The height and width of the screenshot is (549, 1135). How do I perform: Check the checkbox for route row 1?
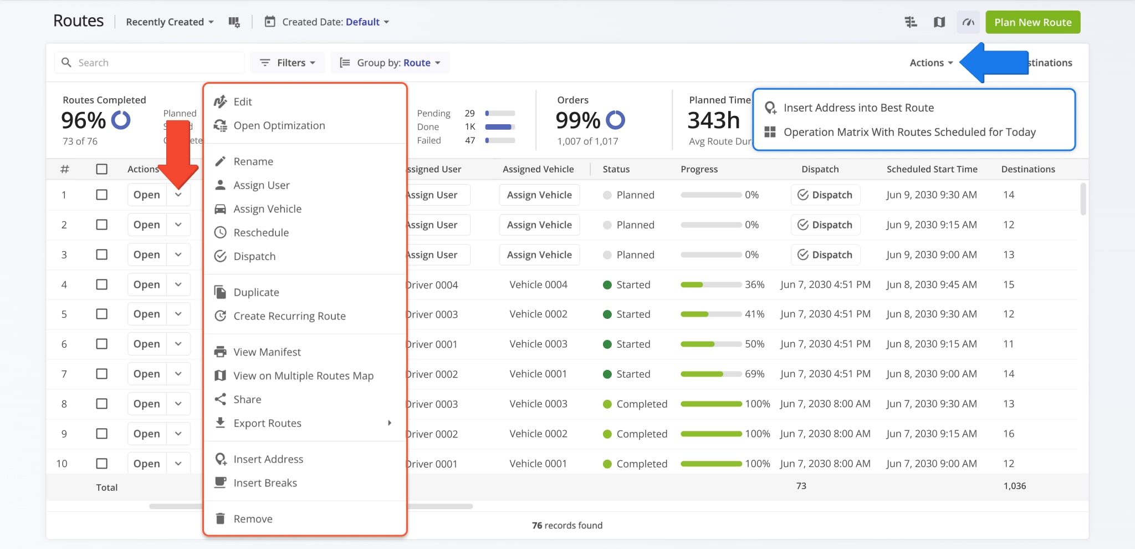click(102, 195)
